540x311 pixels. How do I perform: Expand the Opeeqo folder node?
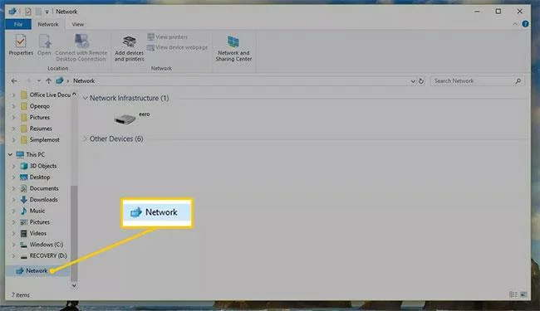tap(13, 106)
